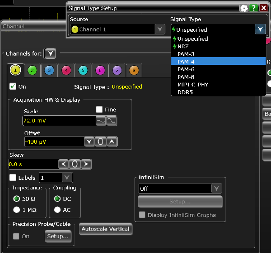
Task: Choose PAM-6 signal type
Action: pos(218,69)
